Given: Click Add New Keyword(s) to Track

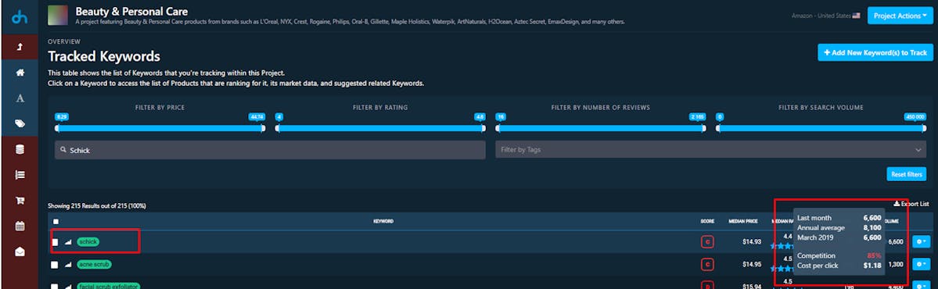Looking at the screenshot, I should [x=875, y=52].
